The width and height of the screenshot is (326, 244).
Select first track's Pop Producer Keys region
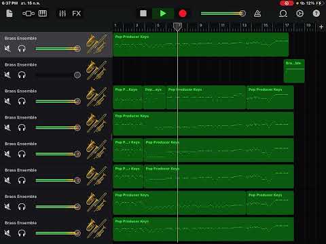pyautogui.click(x=201, y=45)
